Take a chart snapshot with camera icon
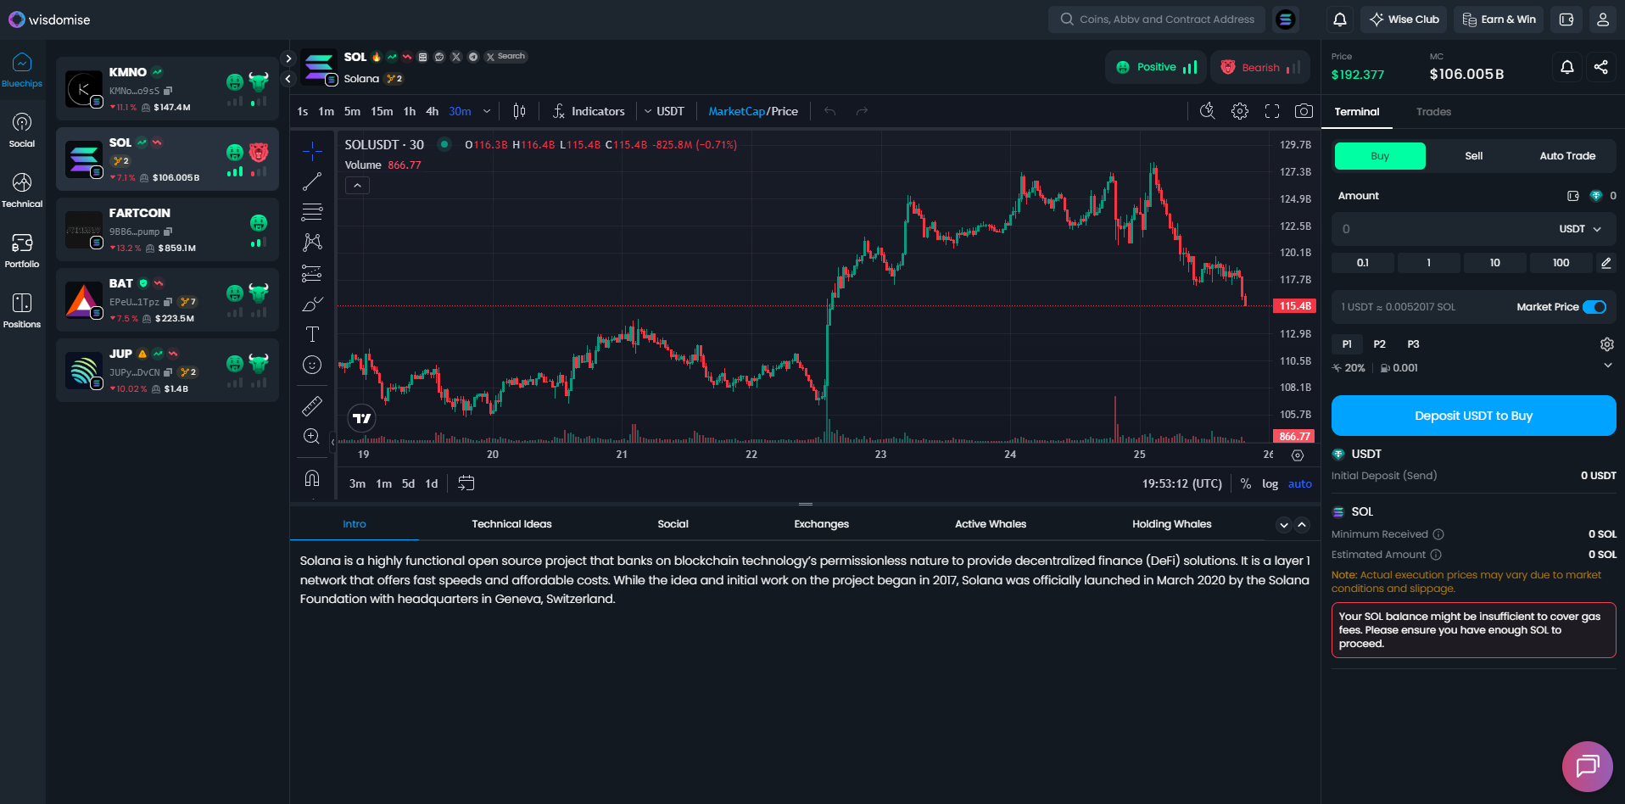The height and width of the screenshot is (804, 1625). [1304, 111]
